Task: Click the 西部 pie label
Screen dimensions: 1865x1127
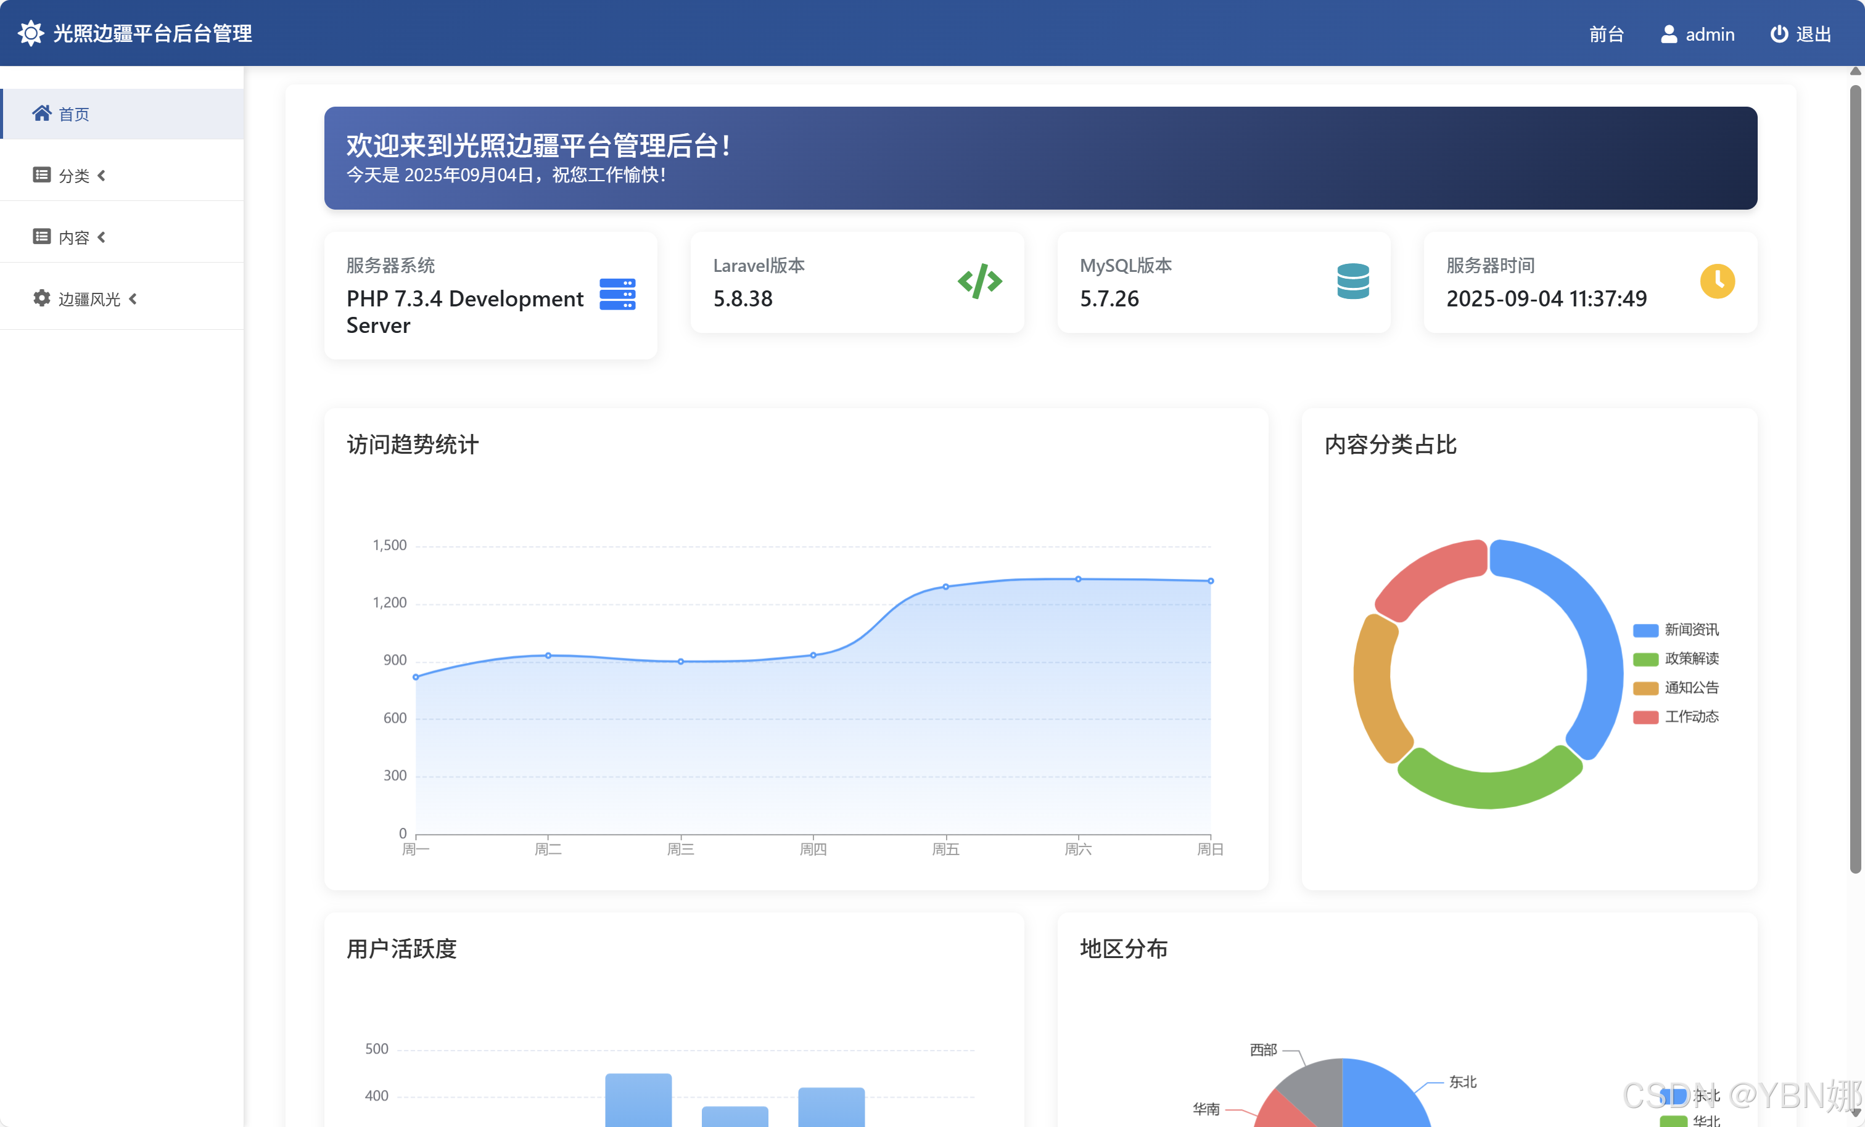Action: (x=1263, y=1050)
